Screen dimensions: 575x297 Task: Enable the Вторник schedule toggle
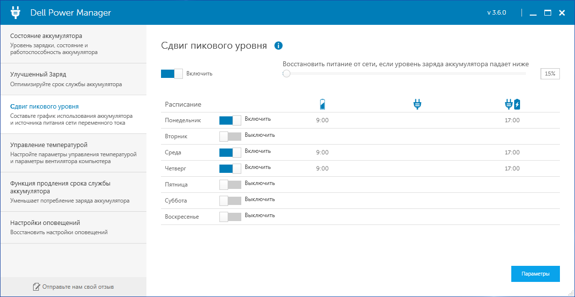(230, 136)
